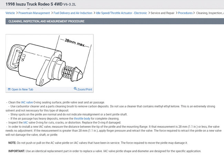Click the chevron before Powertrain Management

click(17, 13)
